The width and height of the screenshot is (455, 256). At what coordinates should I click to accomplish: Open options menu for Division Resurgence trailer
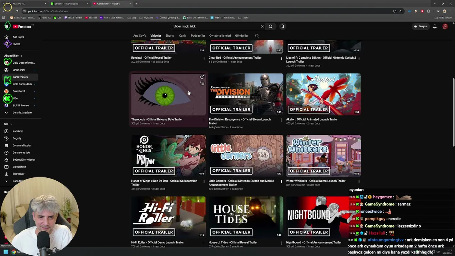click(281, 120)
